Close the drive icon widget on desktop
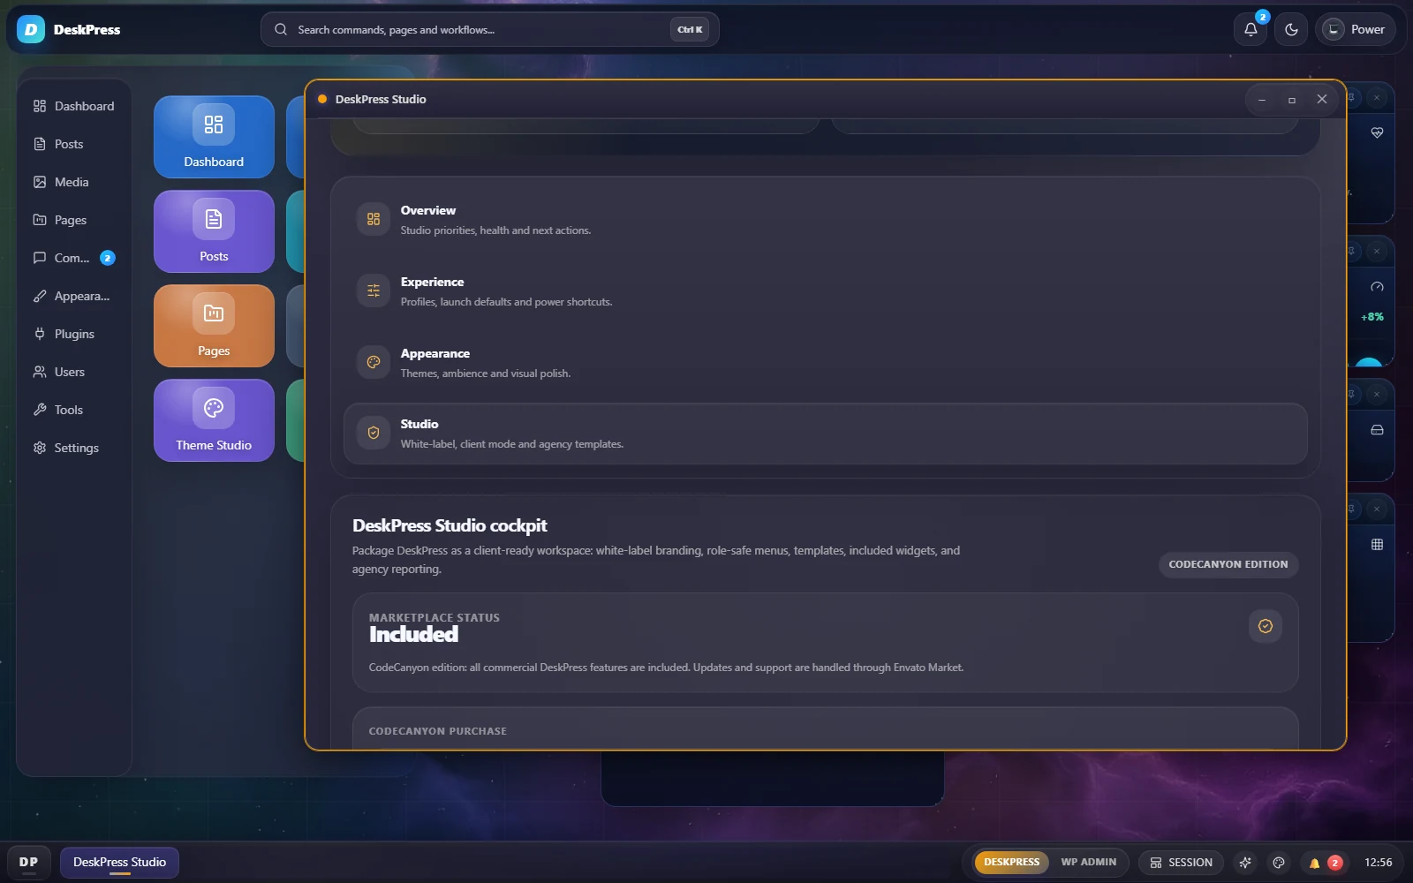1413x883 pixels. 1377,395
